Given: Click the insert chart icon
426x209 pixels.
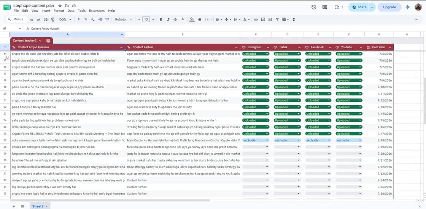Looking at the screenshot, I should click(270, 19).
